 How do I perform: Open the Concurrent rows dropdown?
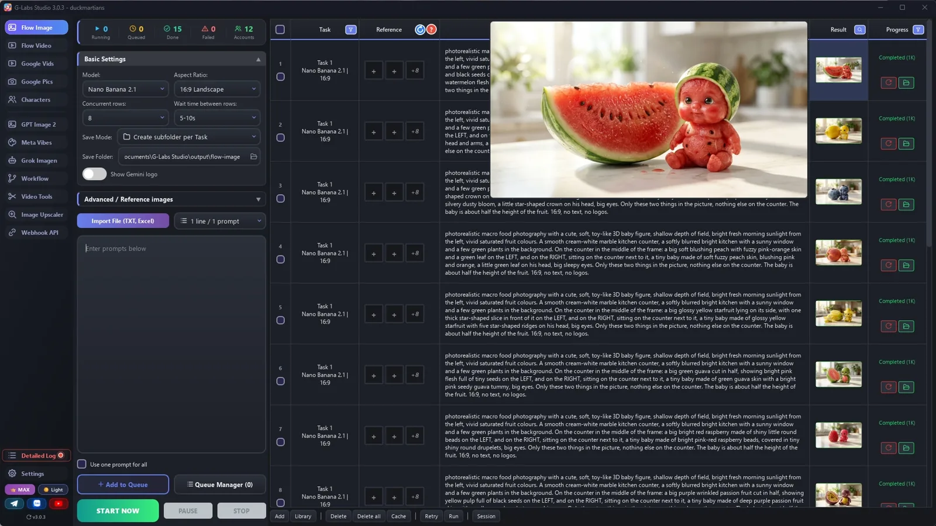[x=125, y=118]
